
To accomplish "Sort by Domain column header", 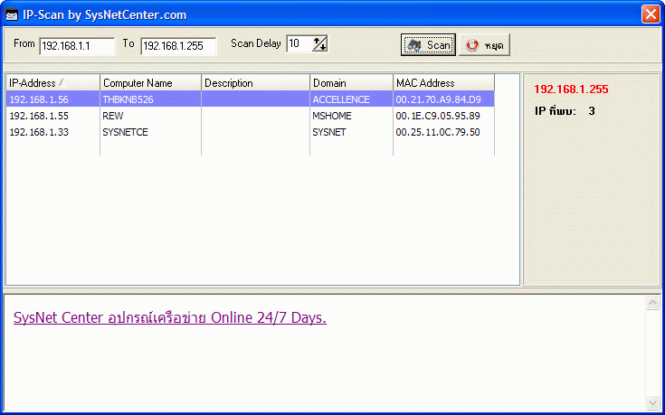I will coord(351,83).
